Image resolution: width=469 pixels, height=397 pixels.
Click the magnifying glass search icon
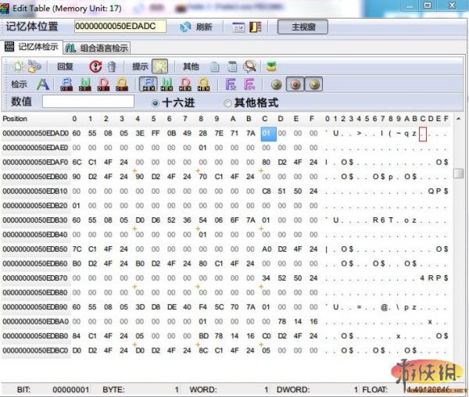tap(249, 66)
